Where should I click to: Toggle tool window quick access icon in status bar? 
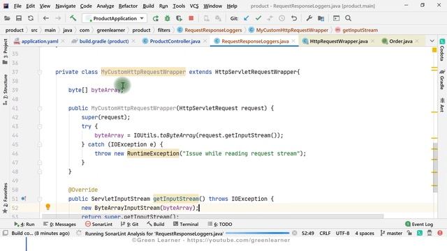pyautogui.click(x=5, y=233)
